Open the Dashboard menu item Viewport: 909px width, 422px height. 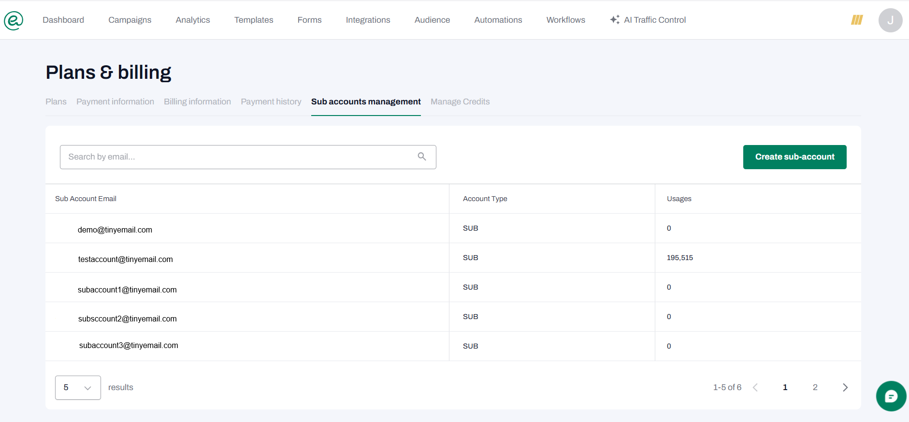(63, 20)
